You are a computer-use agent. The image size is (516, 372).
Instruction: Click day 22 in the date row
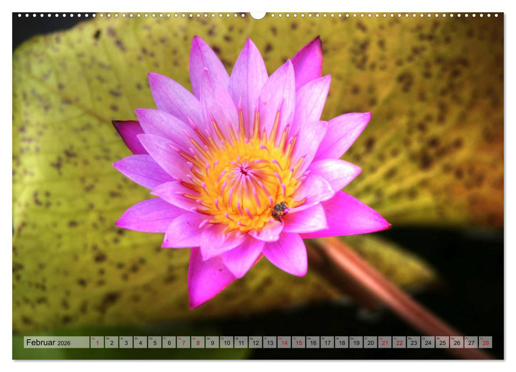tap(399, 342)
